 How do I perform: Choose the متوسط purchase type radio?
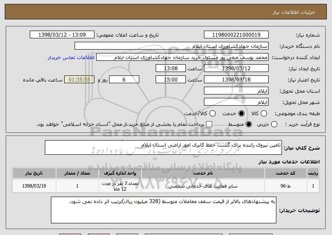pos(249,124)
